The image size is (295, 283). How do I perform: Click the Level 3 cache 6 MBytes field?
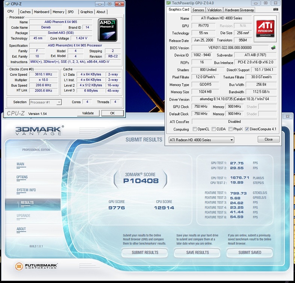[91, 90]
